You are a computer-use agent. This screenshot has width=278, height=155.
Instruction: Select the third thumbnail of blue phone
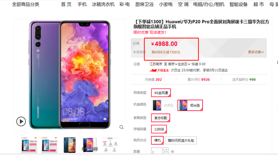click(x=70, y=145)
